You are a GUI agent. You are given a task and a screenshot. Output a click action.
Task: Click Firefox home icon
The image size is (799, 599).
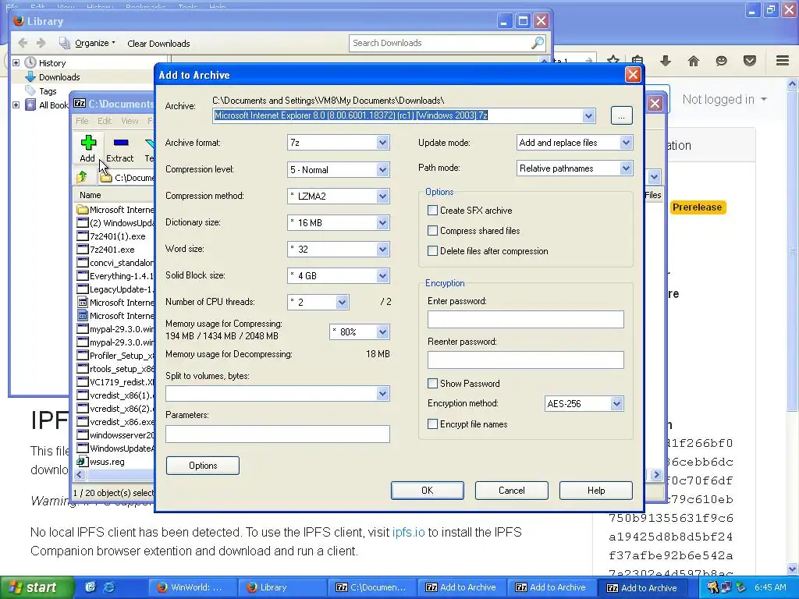click(x=693, y=61)
